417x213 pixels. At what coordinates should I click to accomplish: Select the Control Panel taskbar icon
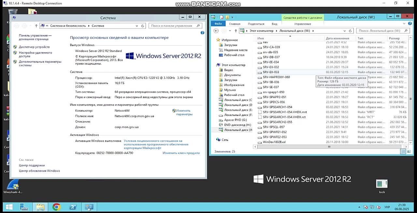pyautogui.click(x=89, y=207)
